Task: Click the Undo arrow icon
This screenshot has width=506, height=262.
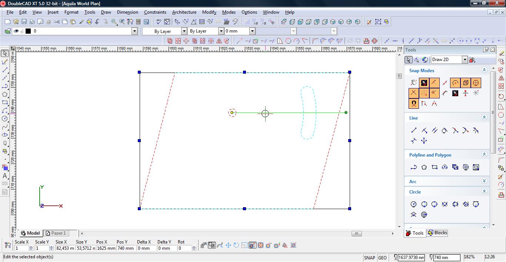Action: click(97, 22)
